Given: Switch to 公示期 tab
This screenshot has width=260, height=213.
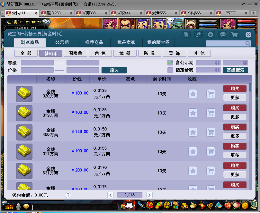Looking at the screenshot, I should (62, 42).
